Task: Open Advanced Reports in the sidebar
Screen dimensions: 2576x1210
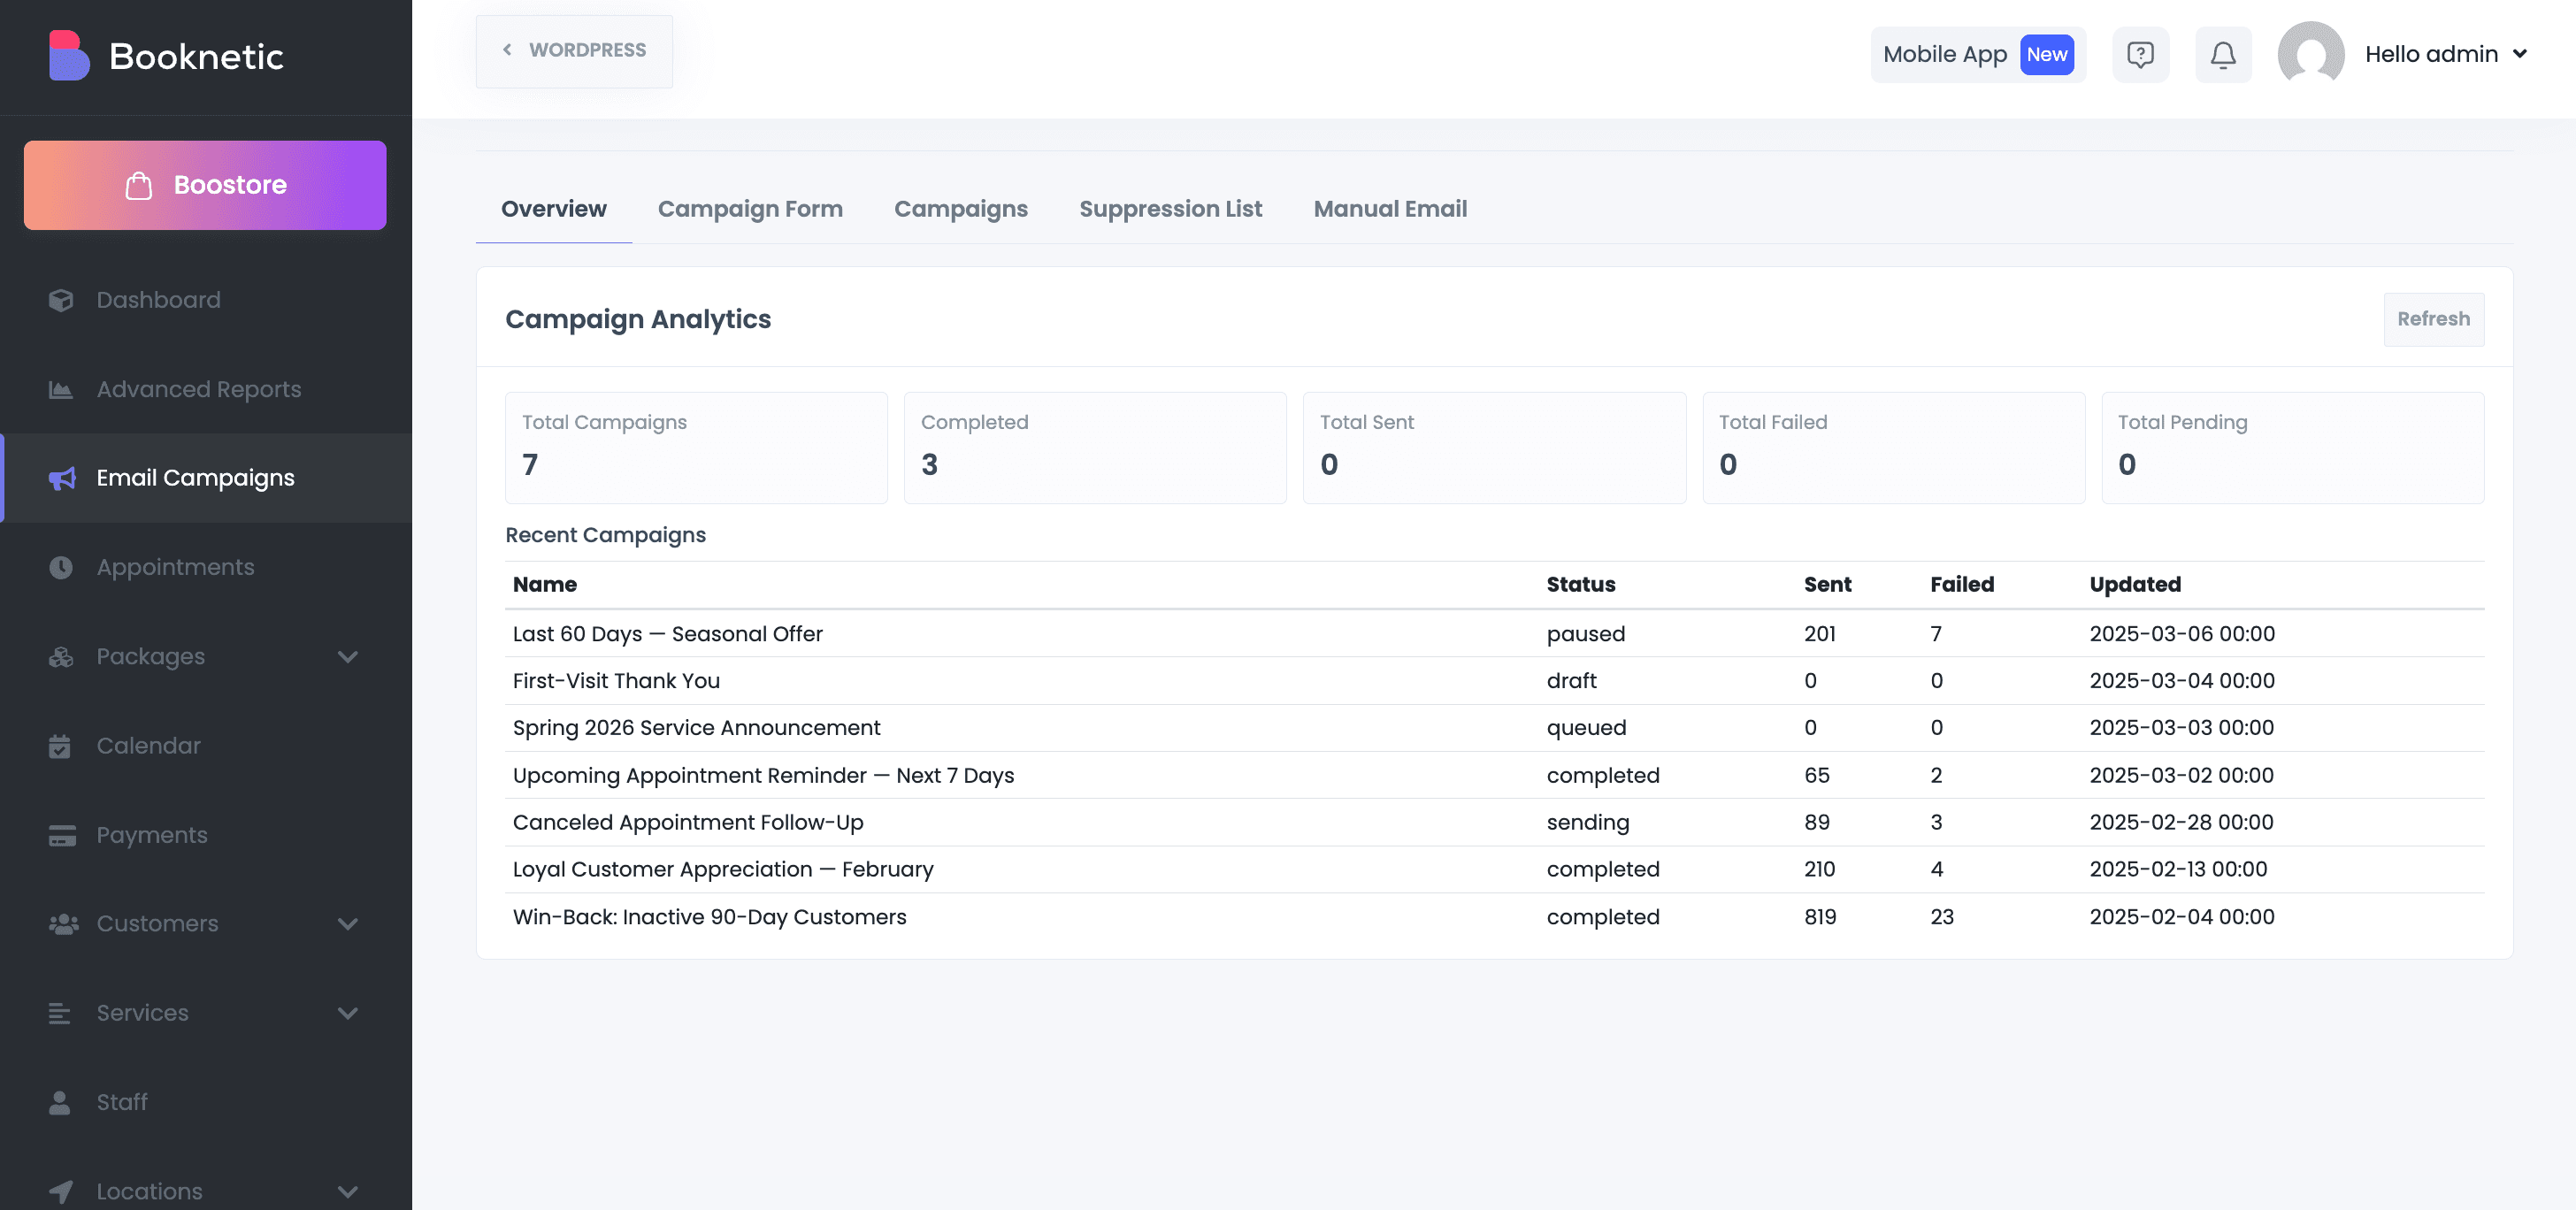Action: (198, 389)
